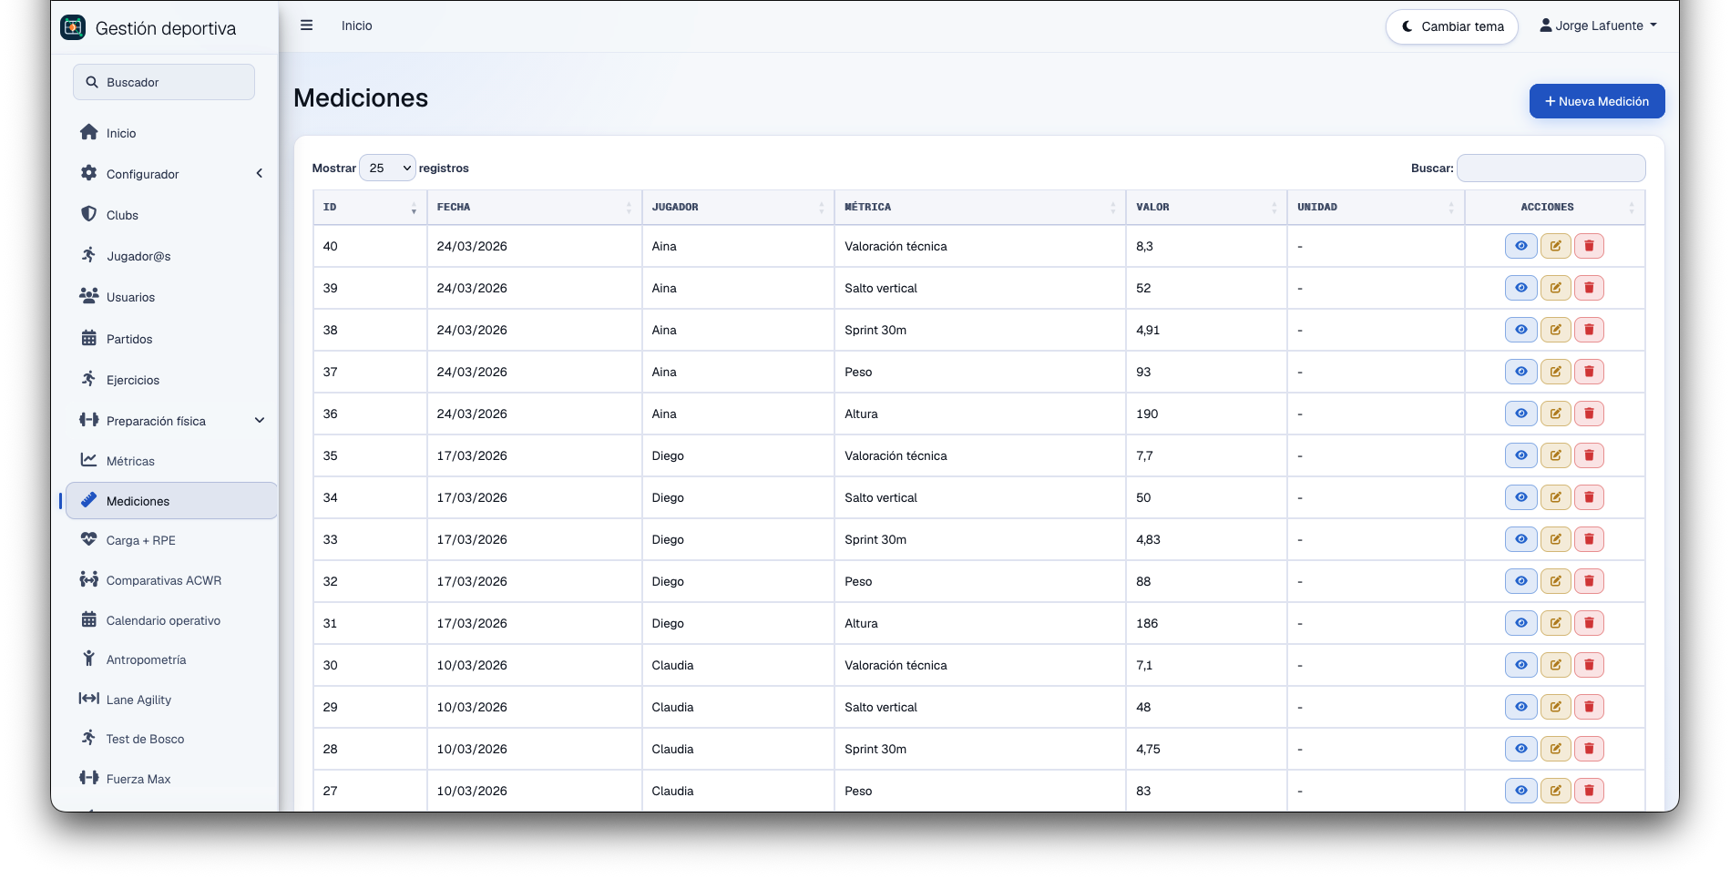Open Clubs from the sidebar
Screen dimensions: 1730x879
(x=172, y=215)
